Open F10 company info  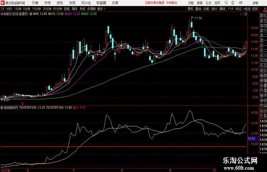pyautogui.click(x=231, y=9)
